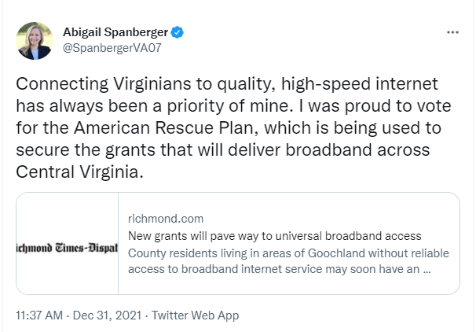Open the Abigail Spanberger display name link
476x332 pixels.
[115, 32]
